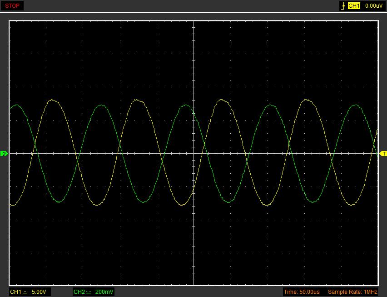Click the CH1 coupling symbol

[x=25, y=292]
